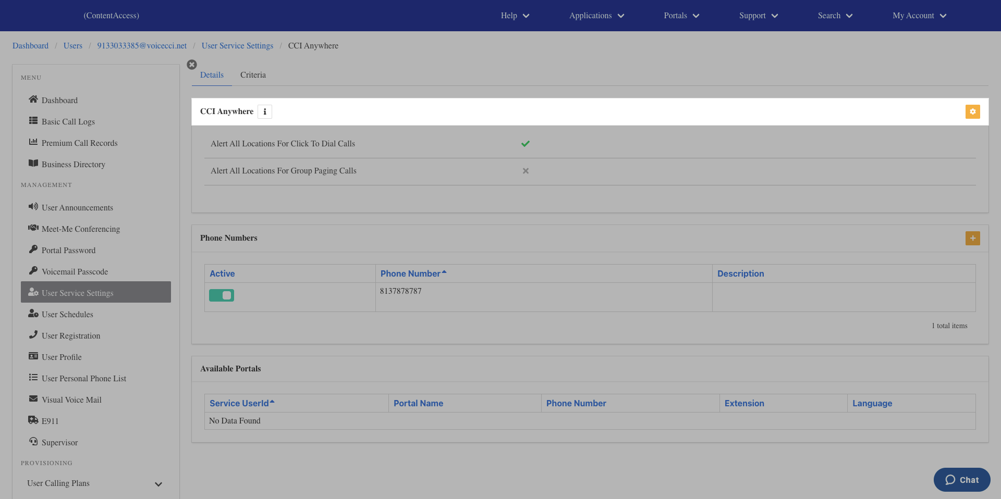Open the Support menu in the navbar
Viewport: 1001px width, 499px height.
pos(758,16)
